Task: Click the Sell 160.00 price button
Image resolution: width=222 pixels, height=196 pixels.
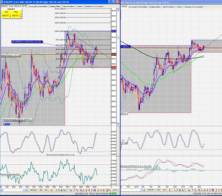Action: click(6, 14)
